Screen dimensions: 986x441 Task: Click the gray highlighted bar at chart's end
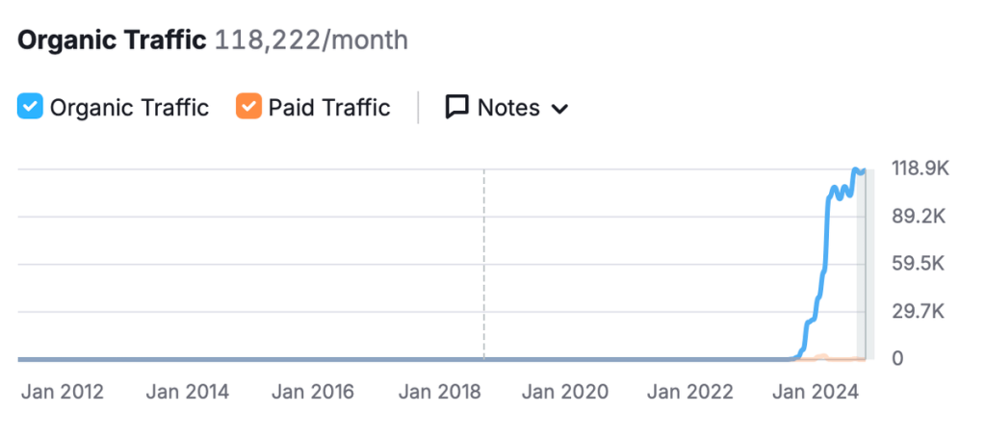(862, 270)
